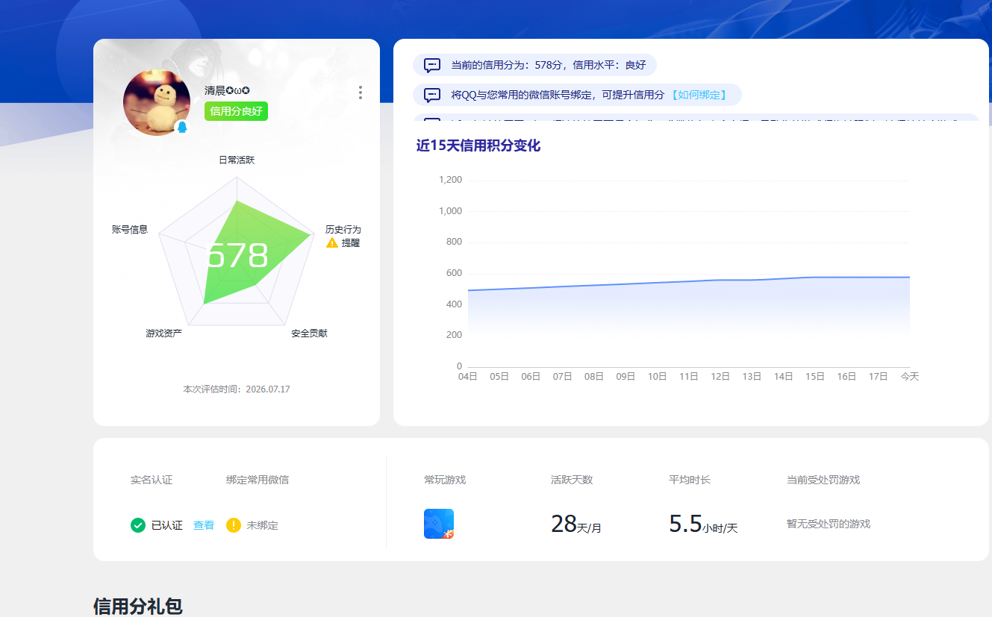The width and height of the screenshot is (992, 617).
Task: Click the 12日 label on chart axis
Action: (x=720, y=377)
